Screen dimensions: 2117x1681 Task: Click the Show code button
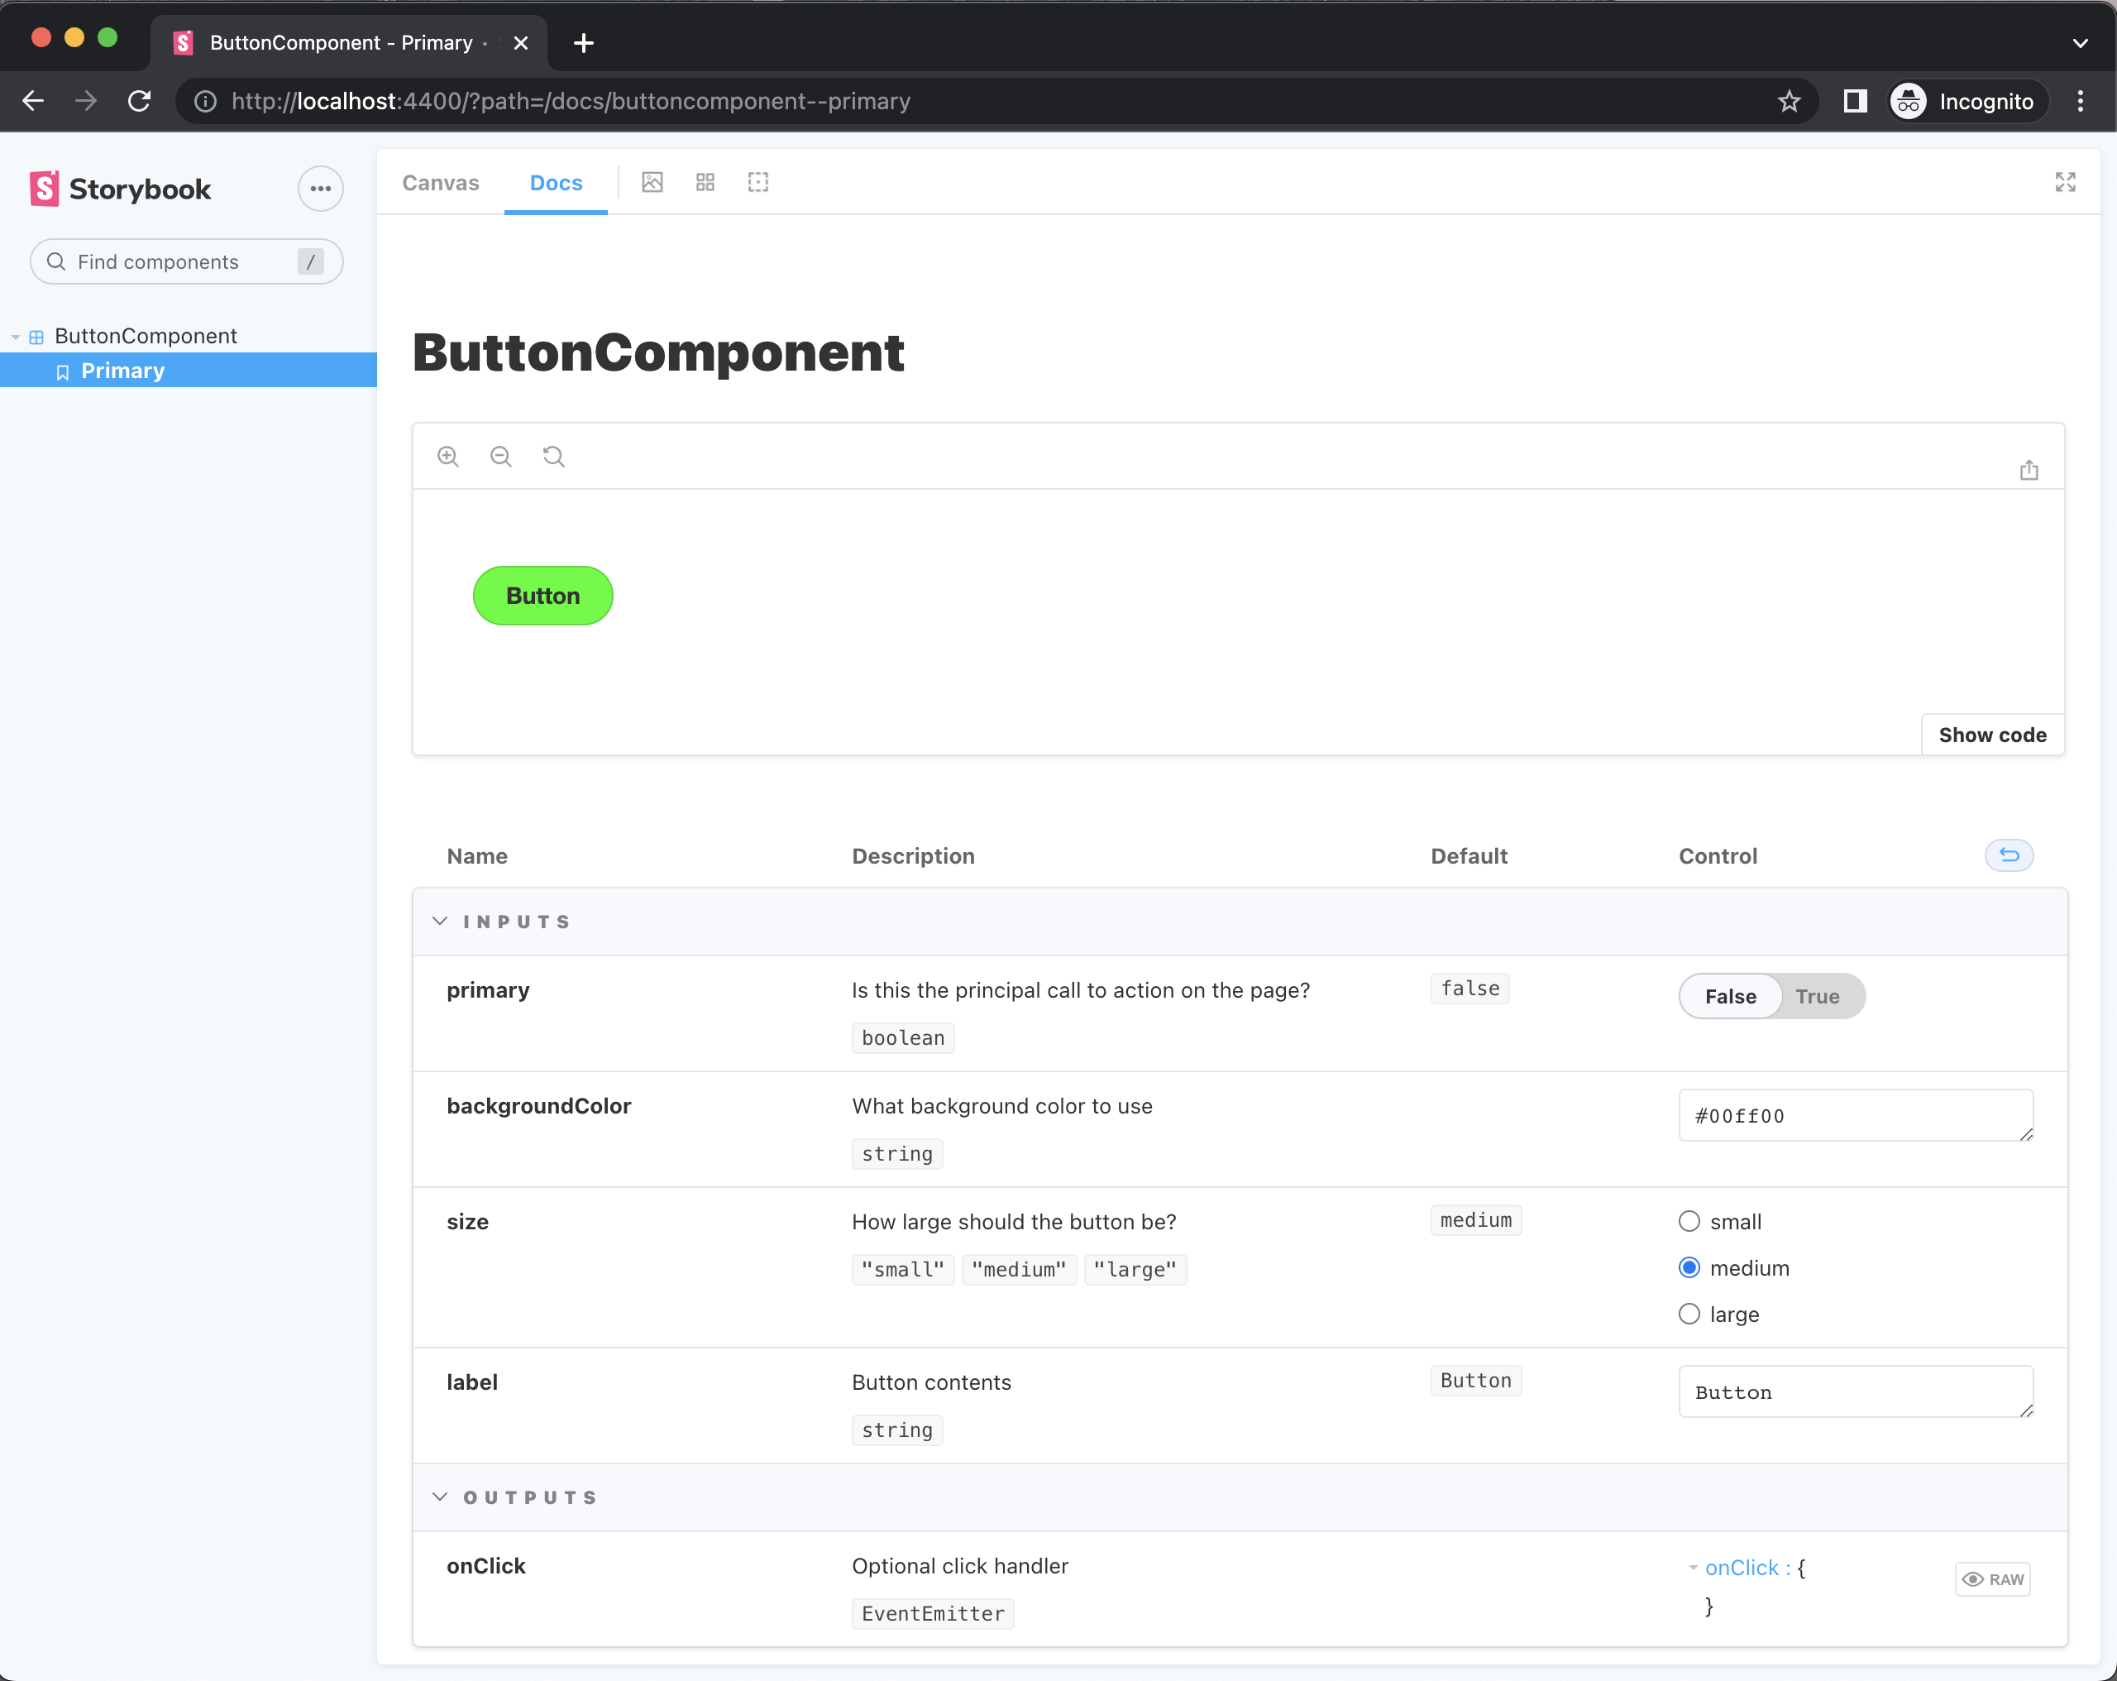click(x=1991, y=734)
